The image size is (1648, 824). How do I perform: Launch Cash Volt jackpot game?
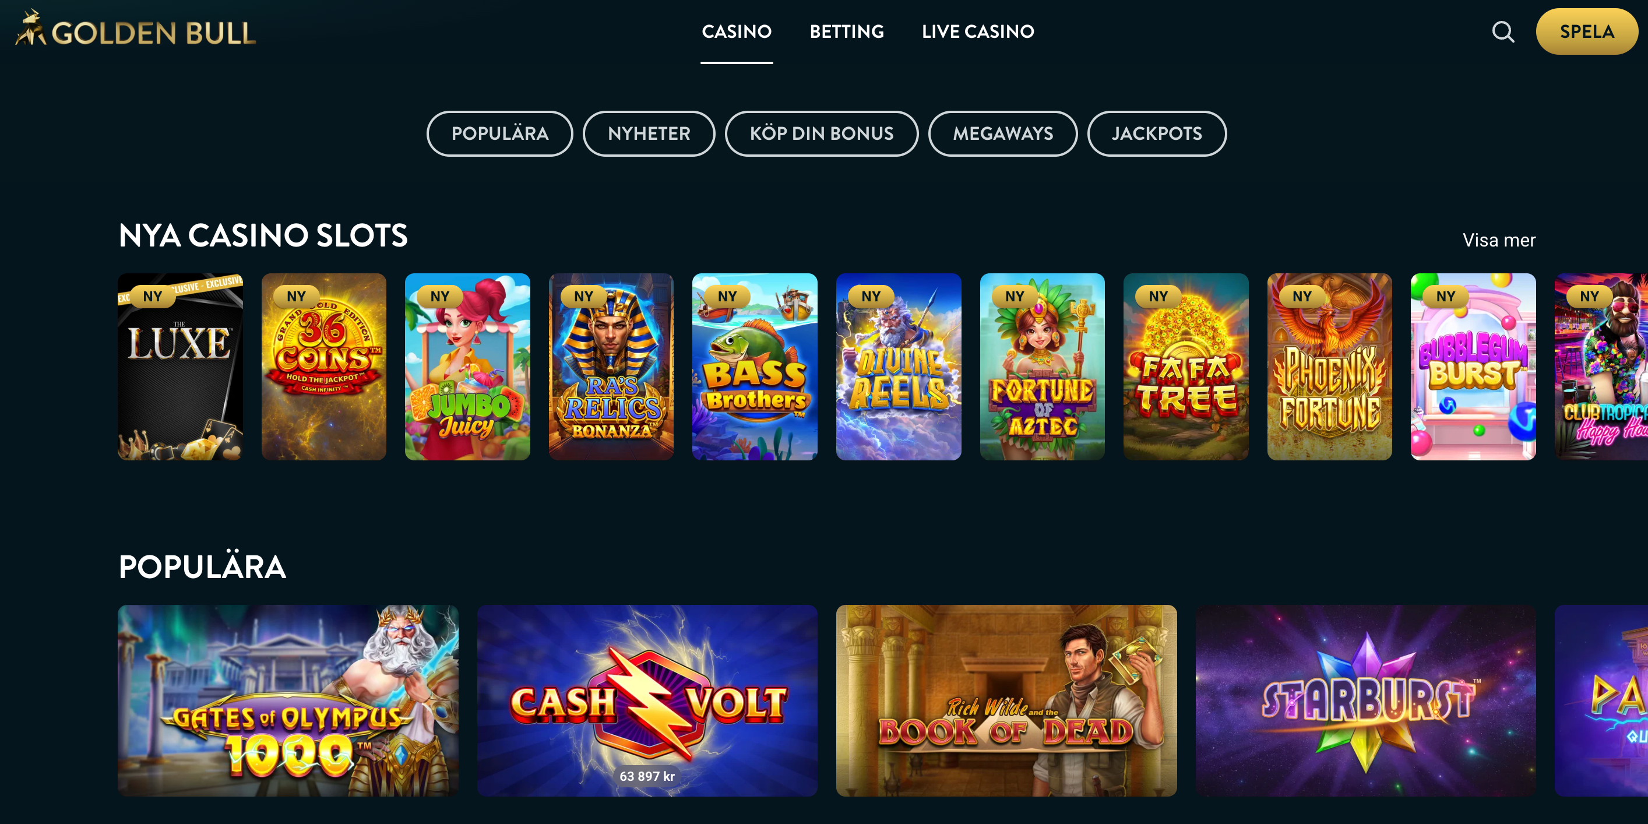point(647,700)
